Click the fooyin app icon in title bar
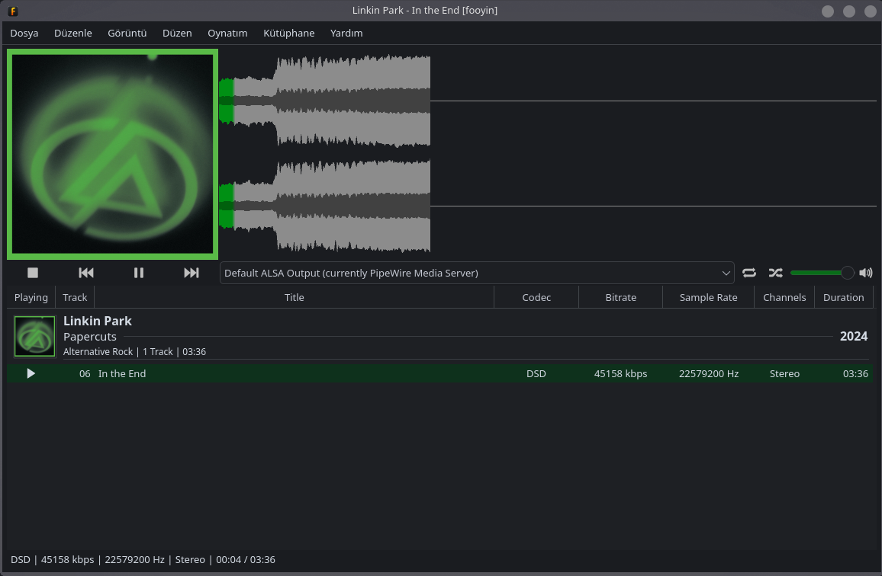Image resolution: width=882 pixels, height=576 pixels. point(12,11)
